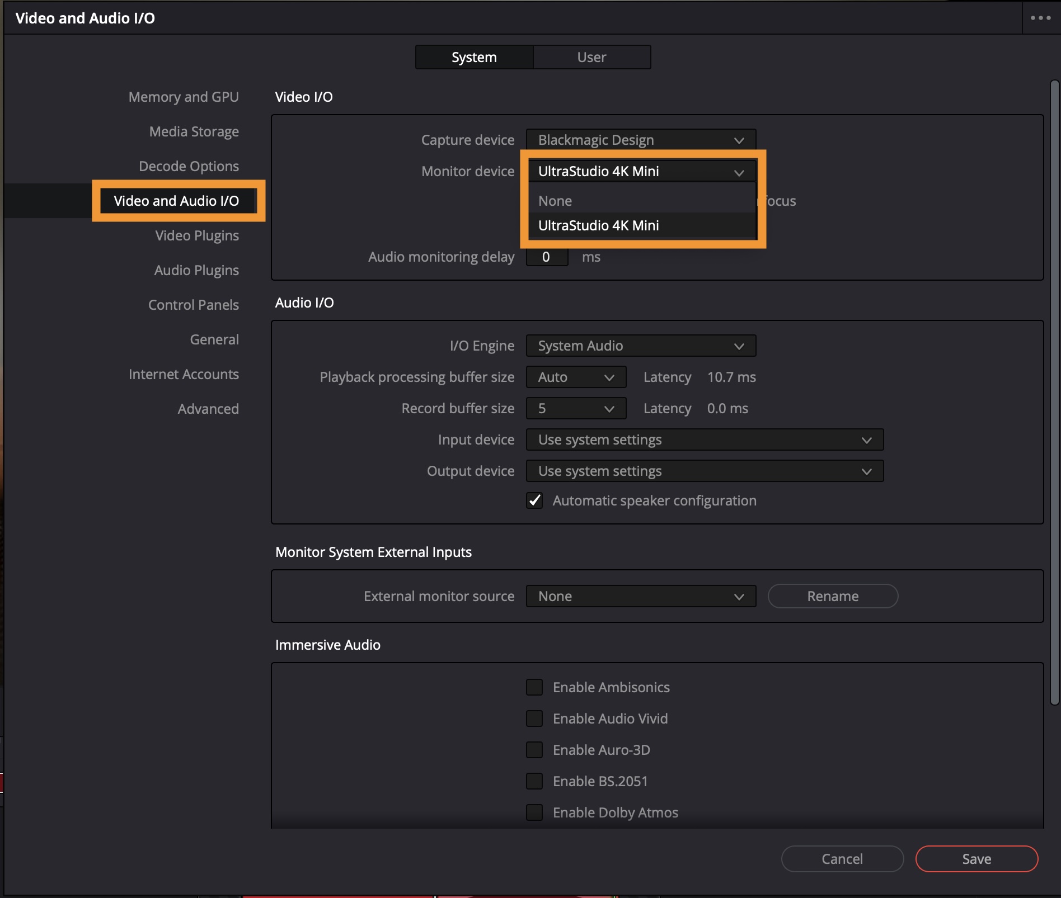This screenshot has width=1061, height=898.
Task: Open Record buffer size dropdown
Action: point(576,408)
